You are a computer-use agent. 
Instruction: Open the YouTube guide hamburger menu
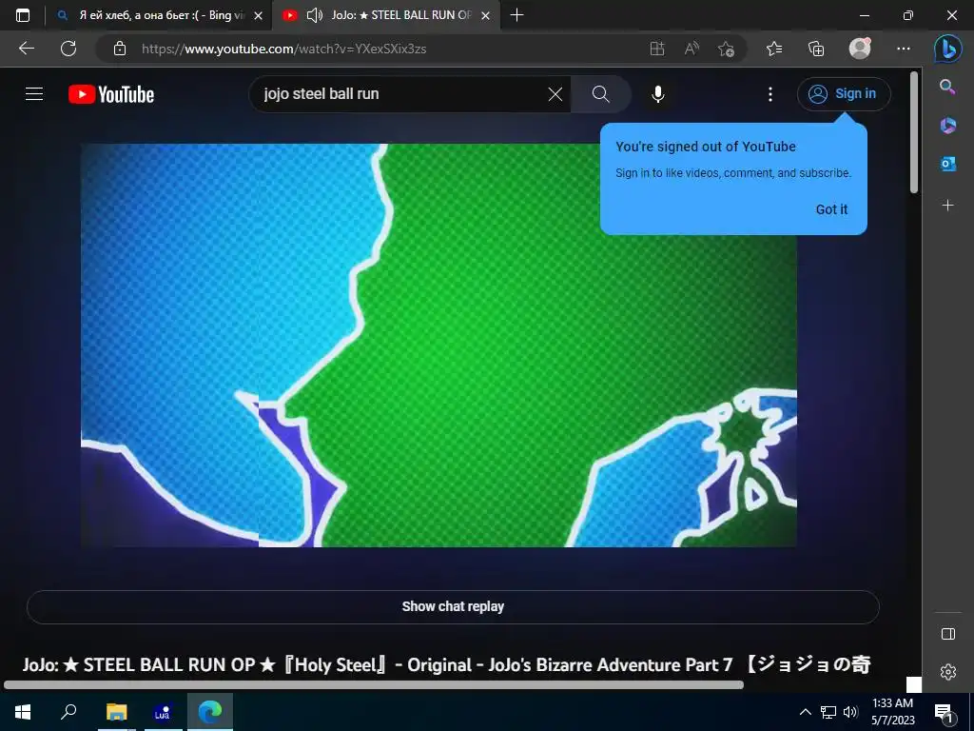point(34,94)
